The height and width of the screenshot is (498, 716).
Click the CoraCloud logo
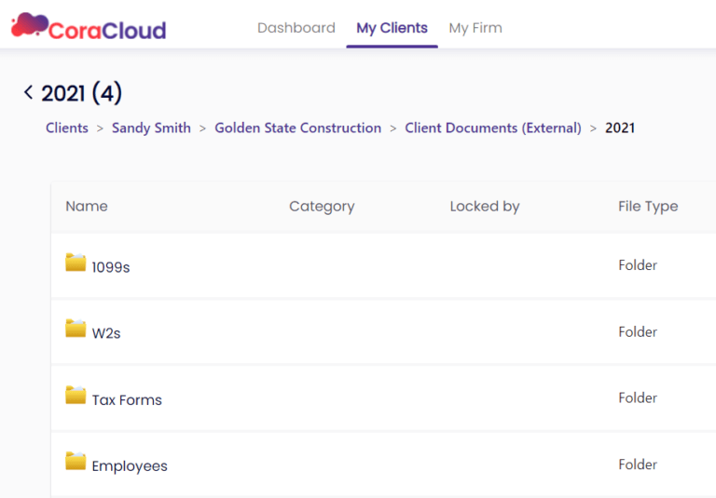pos(89,27)
